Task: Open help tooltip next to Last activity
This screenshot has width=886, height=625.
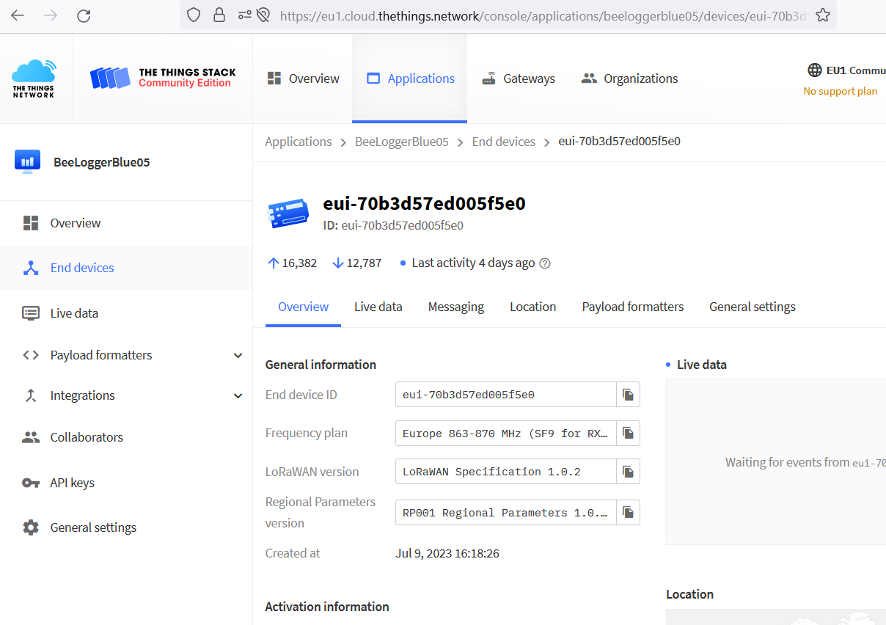Action: 544,263
